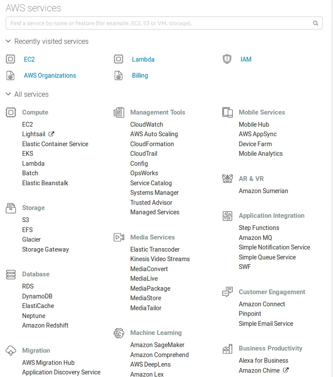Open AWS Organizations link
Image resolution: width=333 pixels, height=377 pixels.
click(50, 75)
